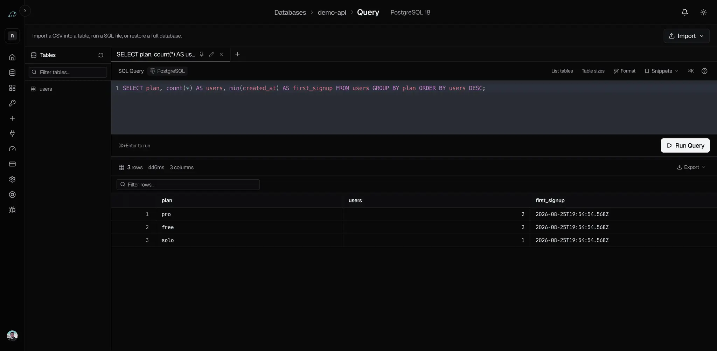Viewport: 717px width, 351px height.
Task: Open the gauge metrics icon in sidebar
Action: pos(12,149)
